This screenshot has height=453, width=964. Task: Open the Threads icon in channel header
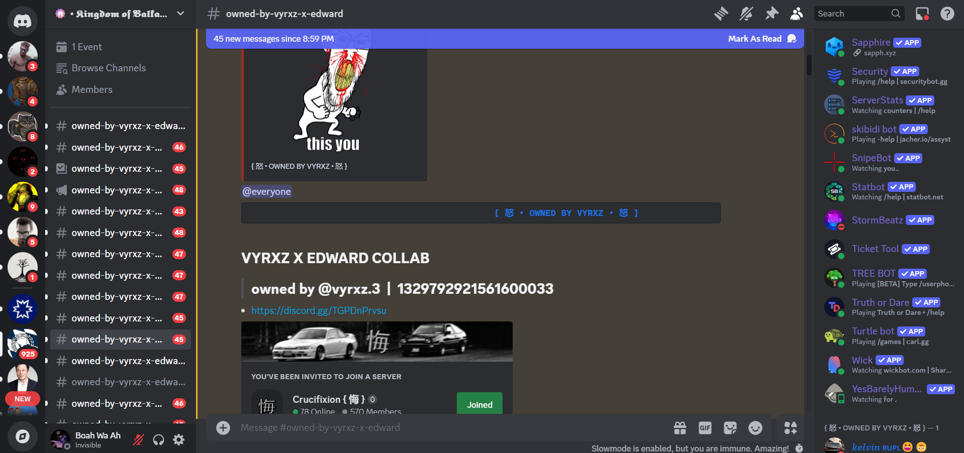(x=721, y=14)
